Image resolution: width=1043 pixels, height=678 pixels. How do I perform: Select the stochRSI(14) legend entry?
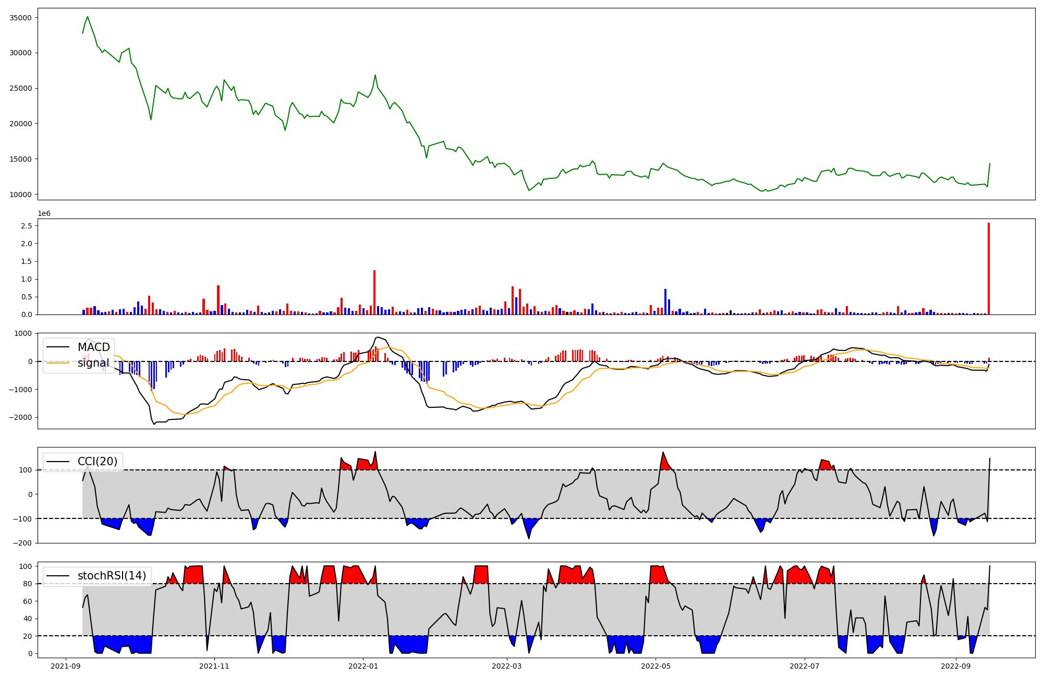112,576
